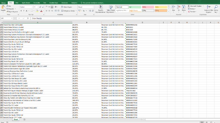This screenshot has width=220, height=123.
Task: Click the borders icon in Yazı Tipi group
Action: [32, 11]
